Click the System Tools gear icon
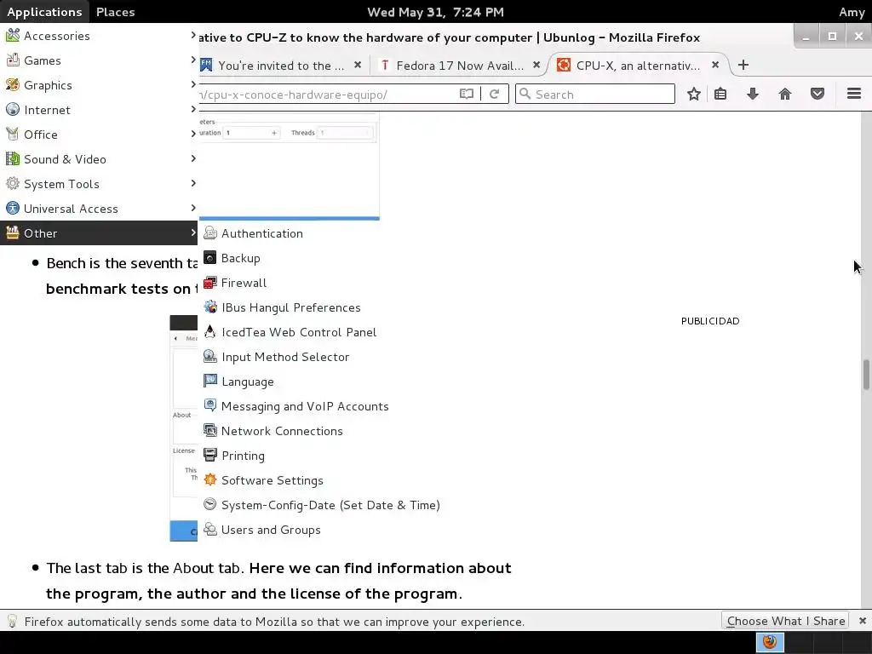 [13, 184]
